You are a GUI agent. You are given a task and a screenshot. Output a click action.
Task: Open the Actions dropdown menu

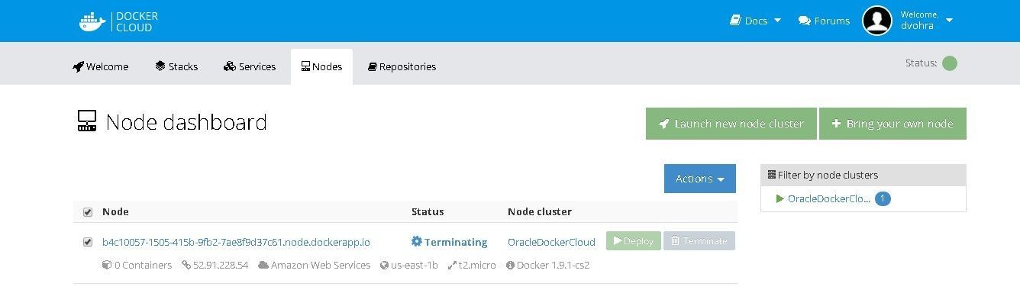pos(699,179)
